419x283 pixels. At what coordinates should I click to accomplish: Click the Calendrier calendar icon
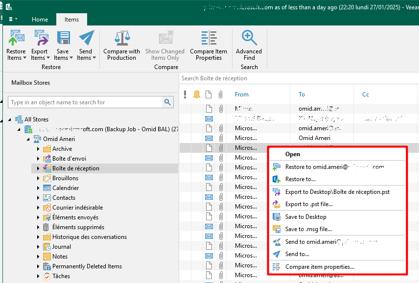47,188
